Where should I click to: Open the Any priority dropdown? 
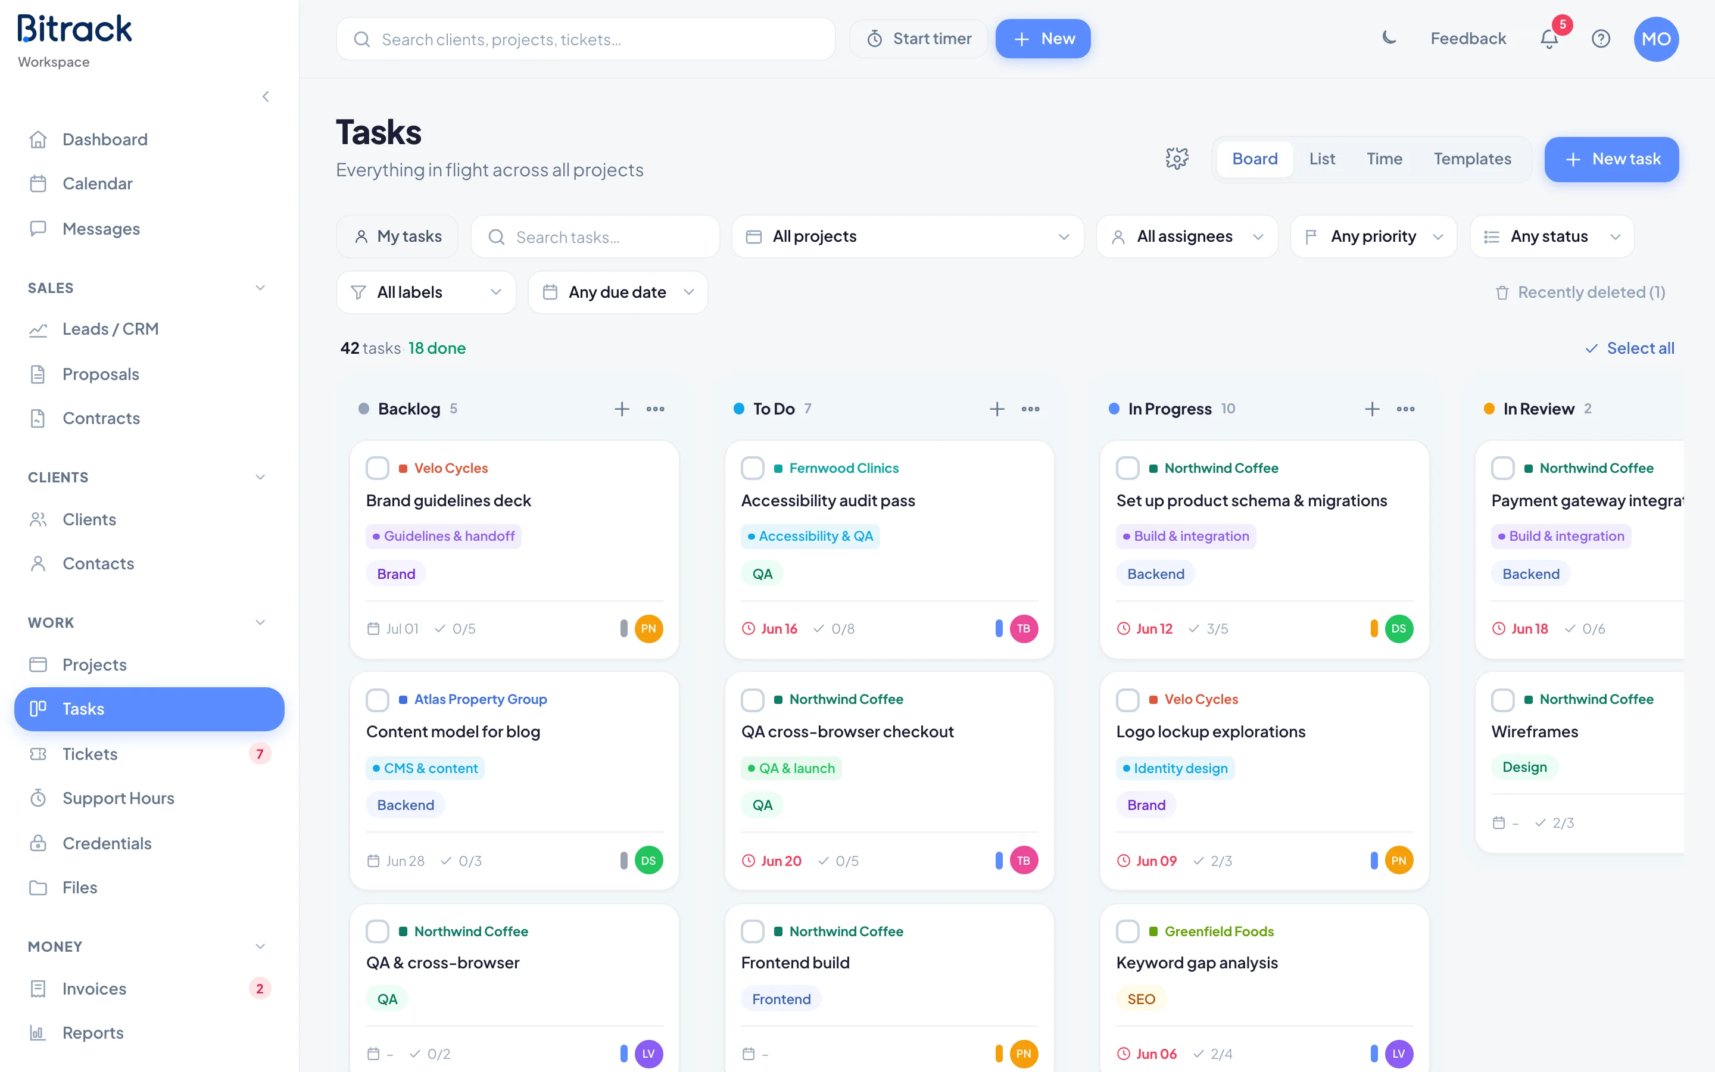pos(1373,237)
